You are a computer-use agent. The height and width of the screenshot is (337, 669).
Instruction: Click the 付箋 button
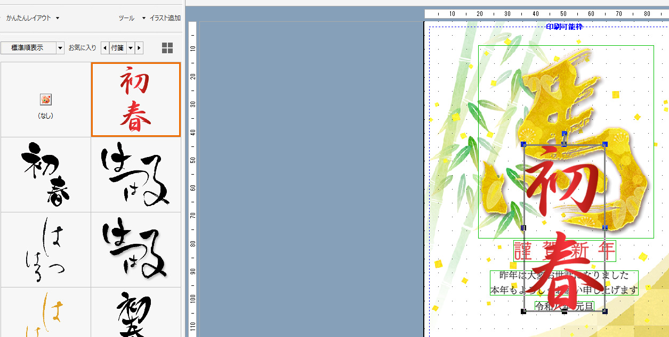tap(117, 48)
